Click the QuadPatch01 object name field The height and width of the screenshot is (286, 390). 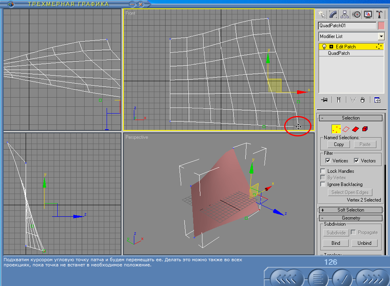click(x=347, y=26)
